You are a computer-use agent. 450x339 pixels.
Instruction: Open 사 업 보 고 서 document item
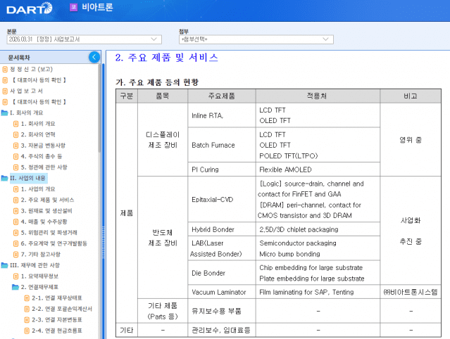(26, 91)
